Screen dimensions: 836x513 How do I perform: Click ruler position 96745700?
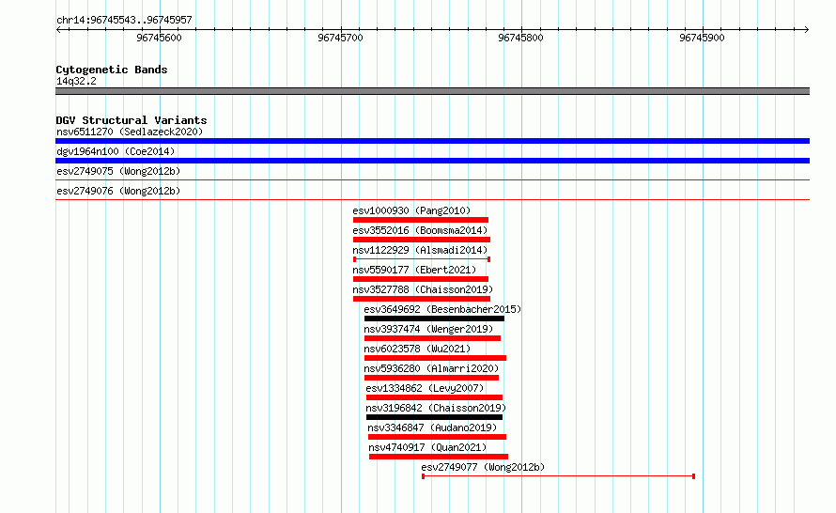[x=340, y=38]
